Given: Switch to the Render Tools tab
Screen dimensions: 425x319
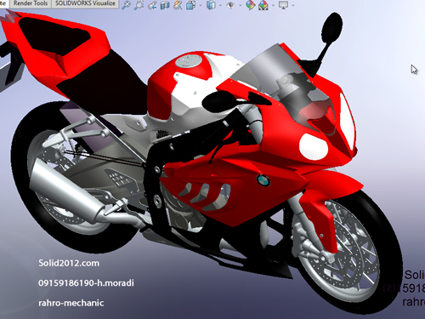Looking at the screenshot, I should point(31,3).
